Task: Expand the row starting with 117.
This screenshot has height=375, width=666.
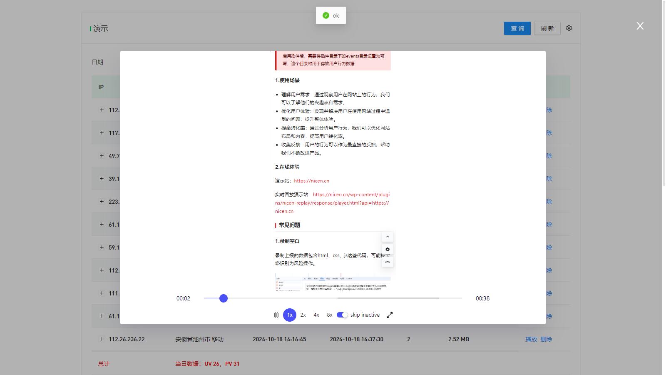Action: coord(102,133)
